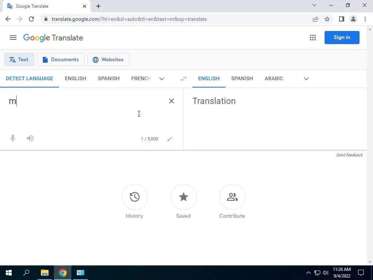
Task: Open the taskbar clock and date
Action: (342, 273)
